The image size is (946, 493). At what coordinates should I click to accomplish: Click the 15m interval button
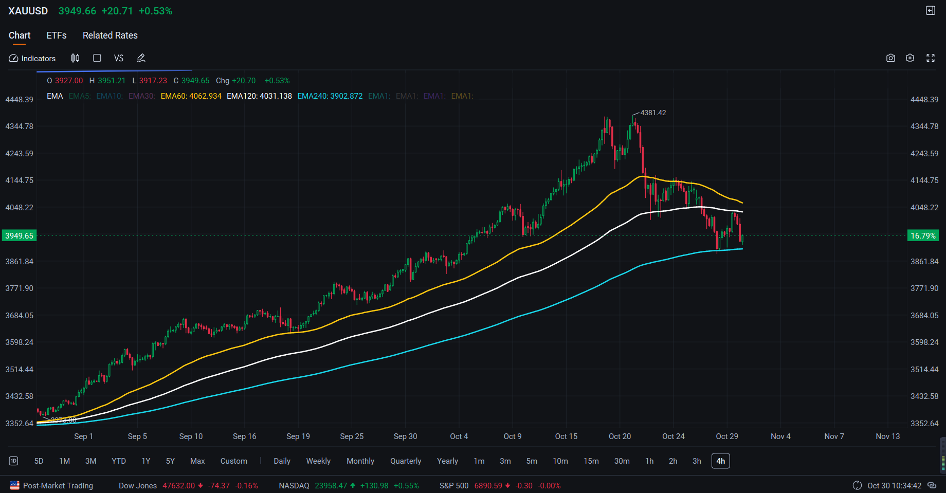point(591,461)
